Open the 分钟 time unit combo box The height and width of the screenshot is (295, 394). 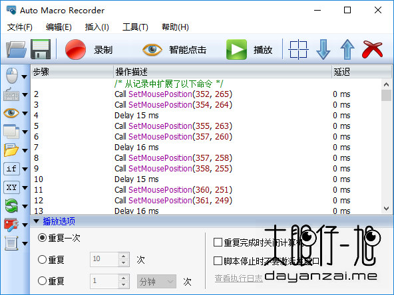click(x=156, y=282)
